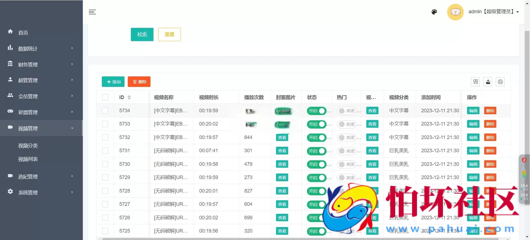Click the print table icon
The width and height of the screenshot is (530, 240).
(500, 82)
